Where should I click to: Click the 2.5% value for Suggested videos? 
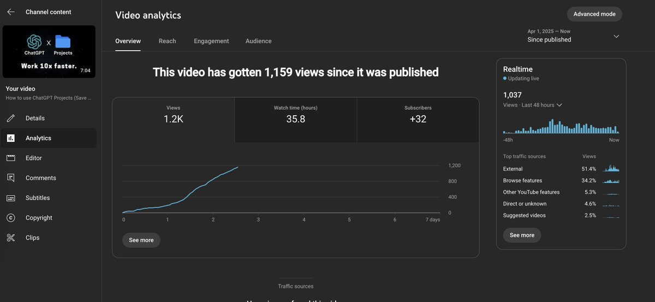pos(591,215)
